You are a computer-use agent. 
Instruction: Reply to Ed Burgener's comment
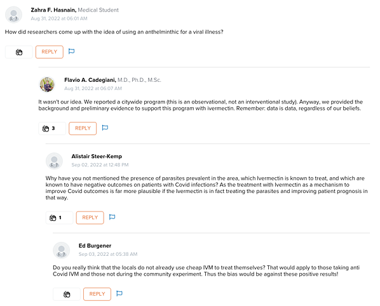pos(97,294)
